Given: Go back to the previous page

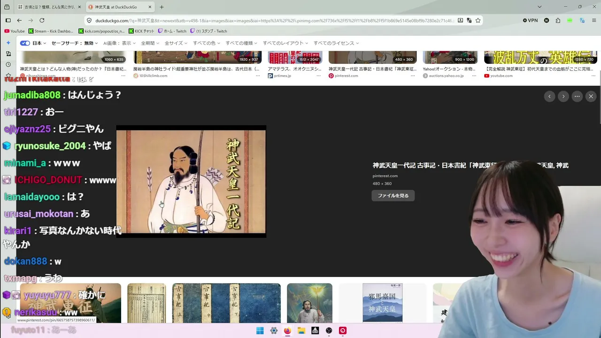Looking at the screenshot, I should pyautogui.click(x=19, y=20).
